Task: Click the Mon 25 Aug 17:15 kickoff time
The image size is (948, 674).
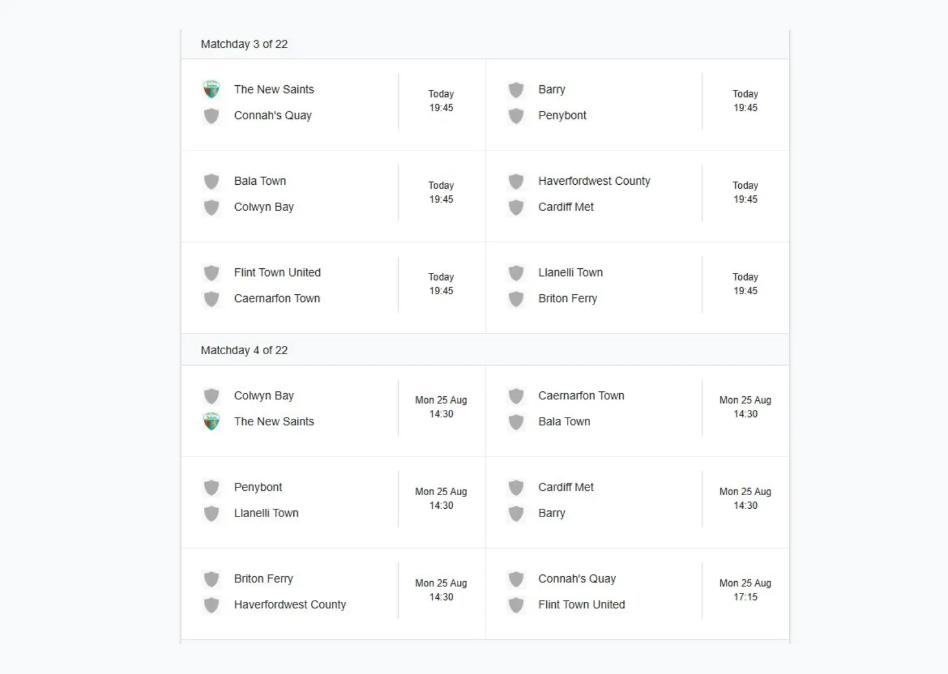Action: [745, 590]
